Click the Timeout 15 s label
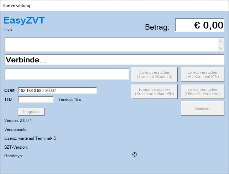 [x=70, y=99]
